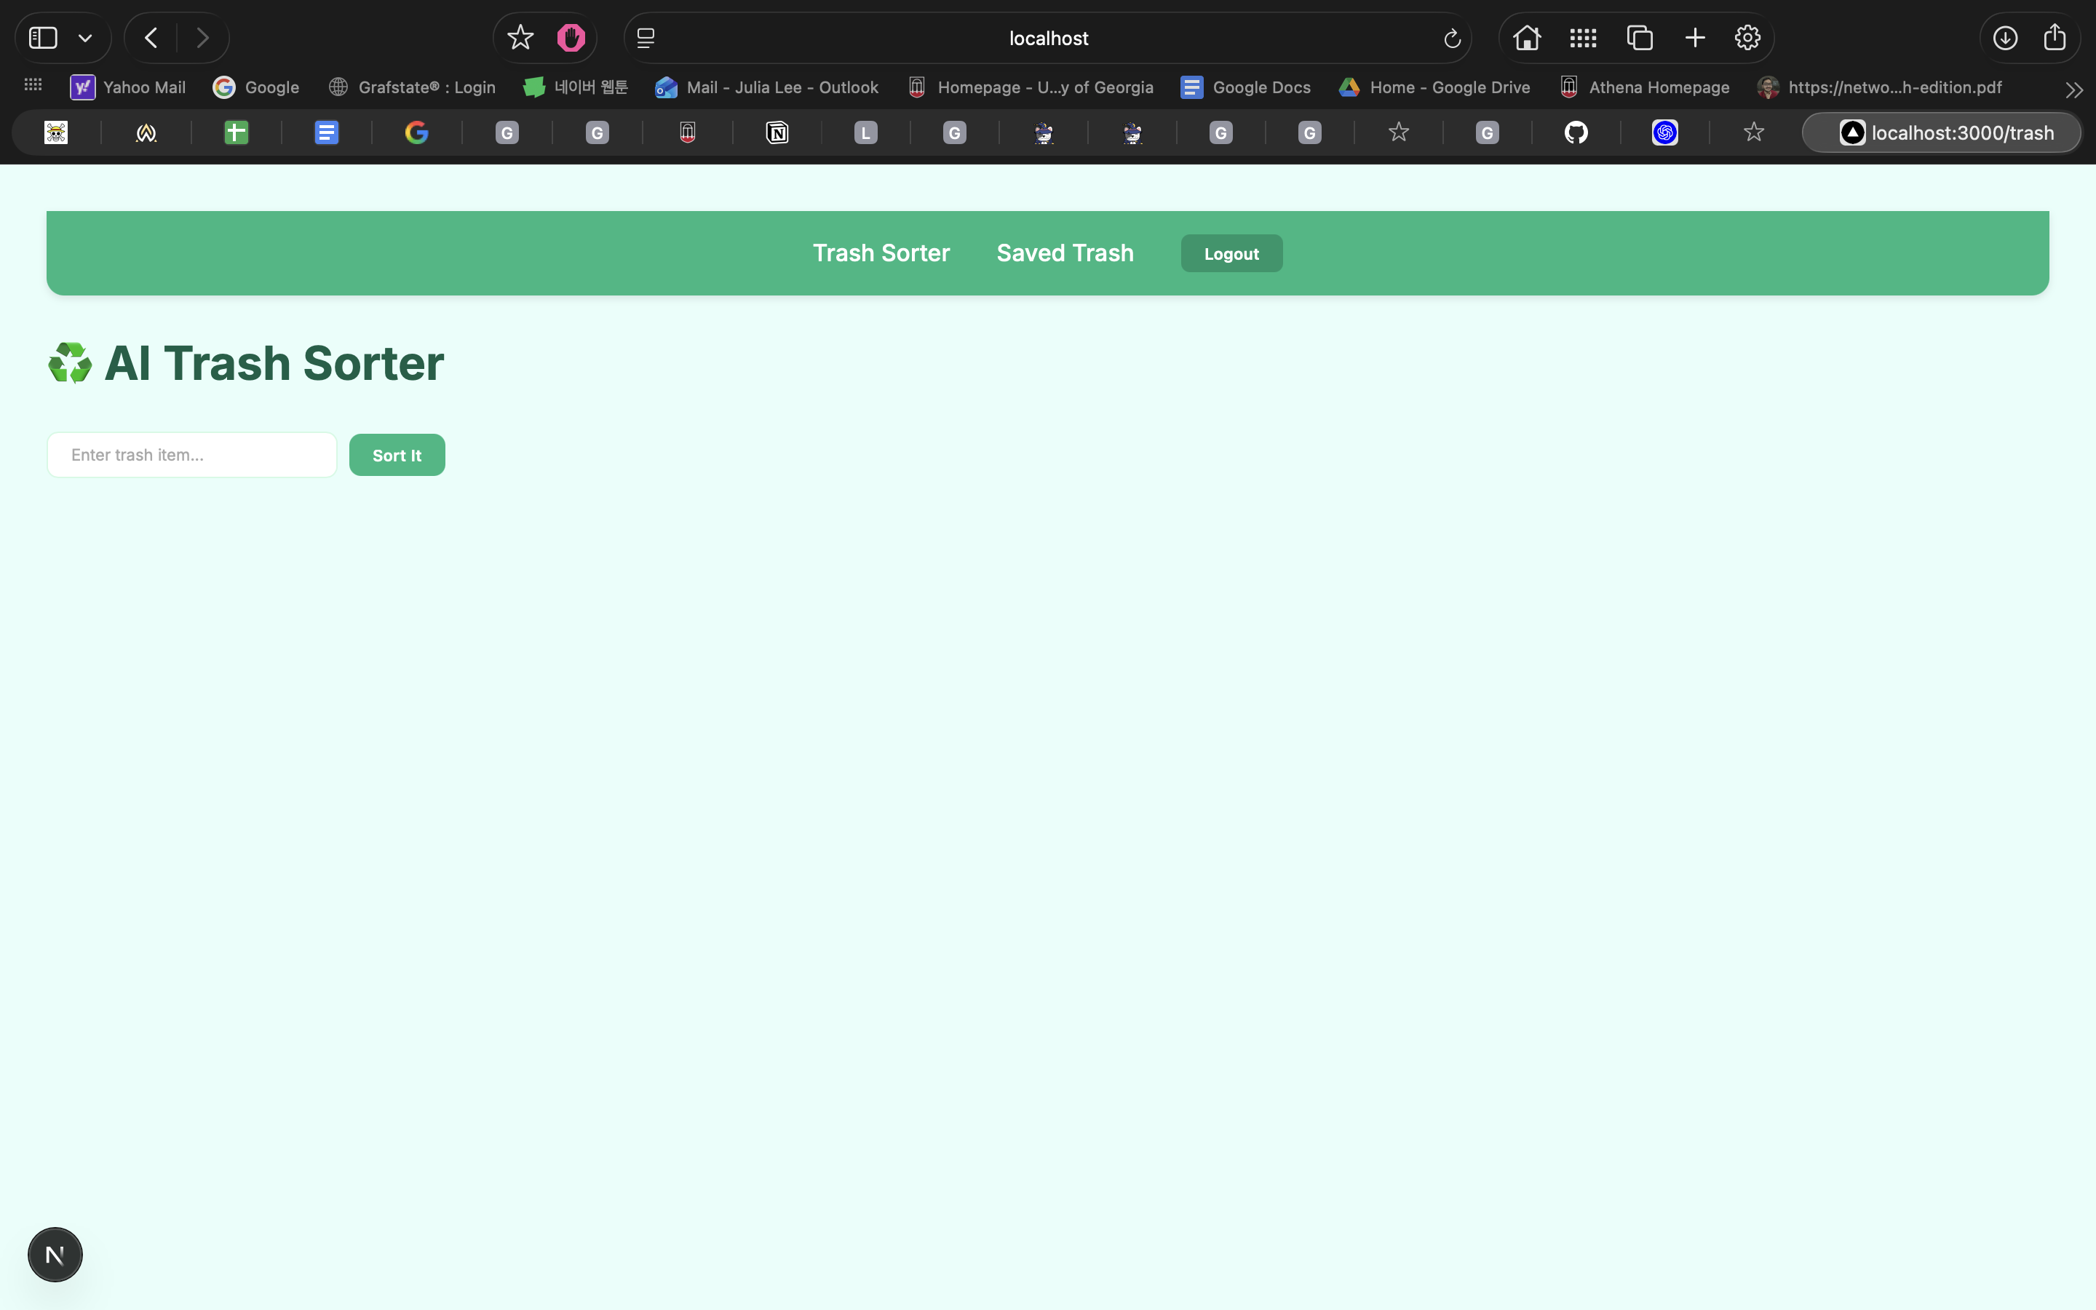Viewport: 2096px width, 1310px height.
Task: Reload the localhost page
Action: [1452, 39]
